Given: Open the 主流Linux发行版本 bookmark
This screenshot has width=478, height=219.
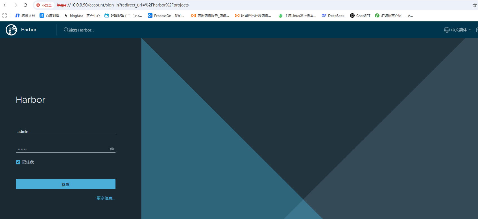Looking at the screenshot, I should [x=297, y=15].
